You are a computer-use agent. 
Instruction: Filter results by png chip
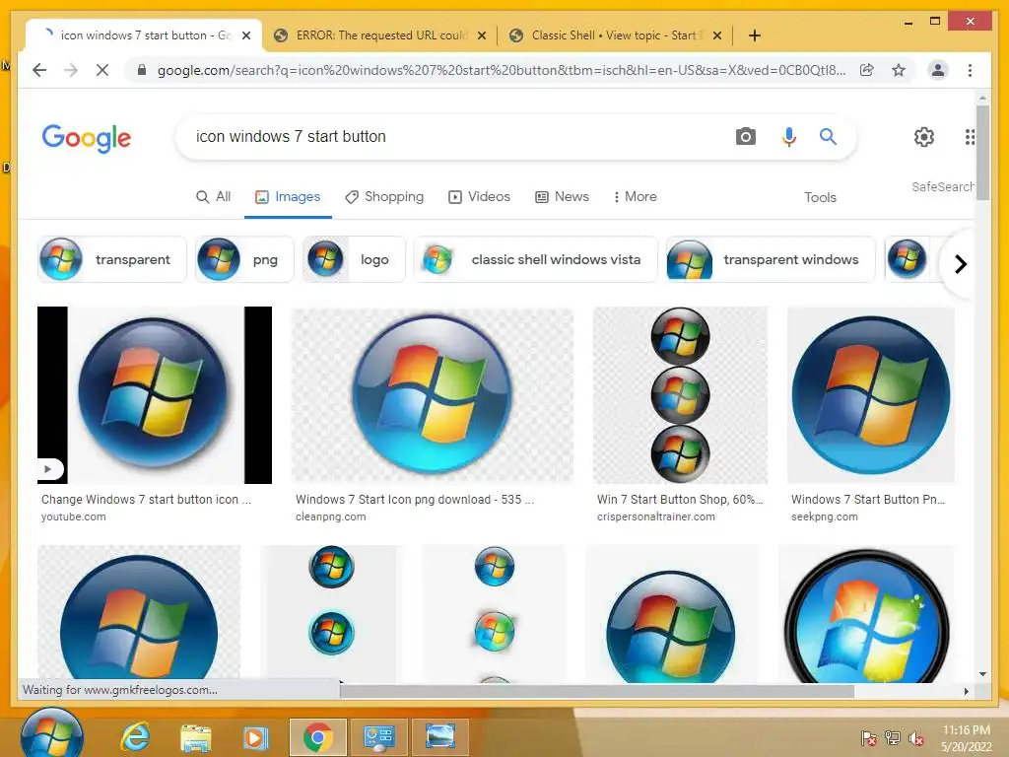244,259
